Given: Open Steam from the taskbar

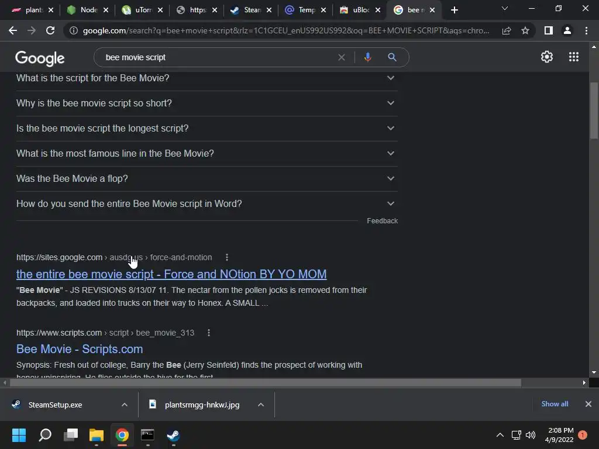Looking at the screenshot, I should [x=173, y=435].
